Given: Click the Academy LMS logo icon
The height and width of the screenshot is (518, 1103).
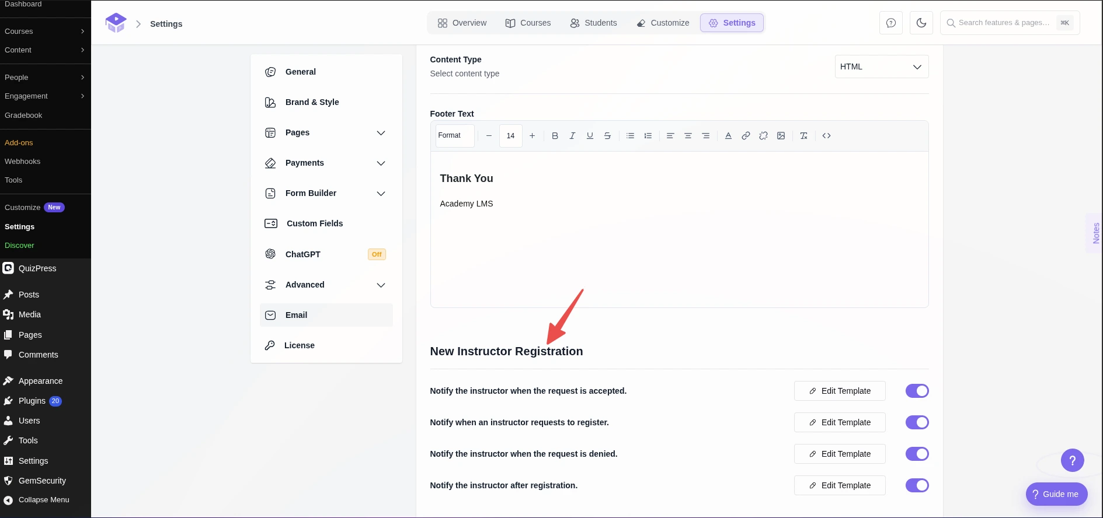Looking at the screenshot, I should (116, 23).
